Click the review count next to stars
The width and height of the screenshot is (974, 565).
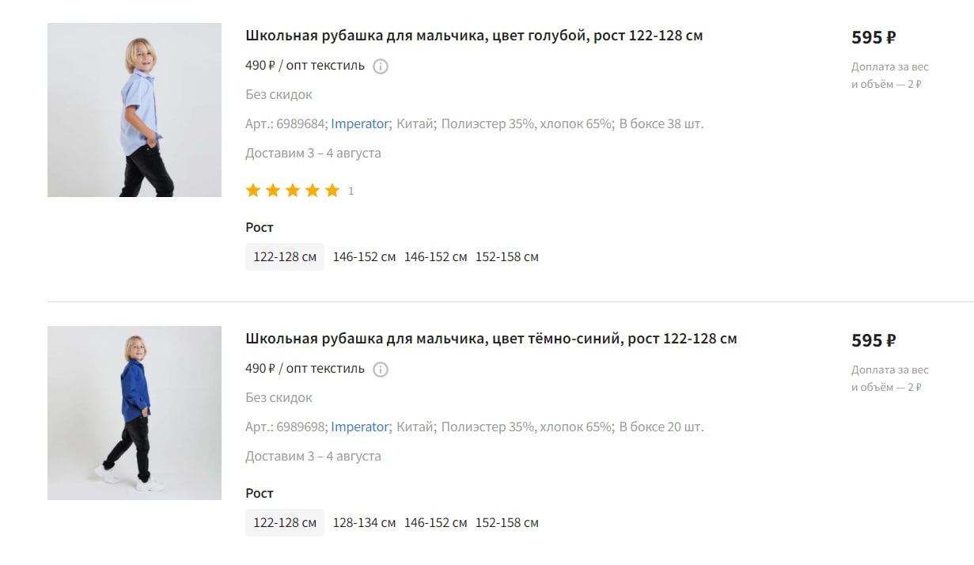click(351, 191)
